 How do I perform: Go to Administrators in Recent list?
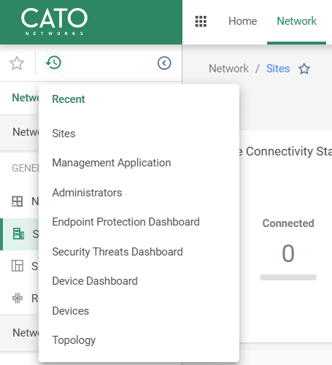click(x=87, y=193)
